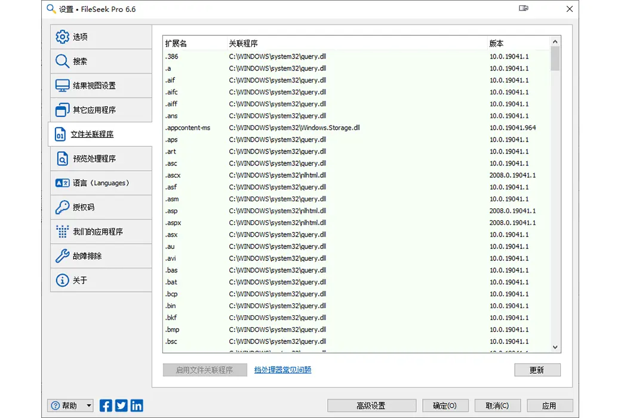Switch to the 搜索 tab label
The image size is (621, 418).
(x=80, y=61)
